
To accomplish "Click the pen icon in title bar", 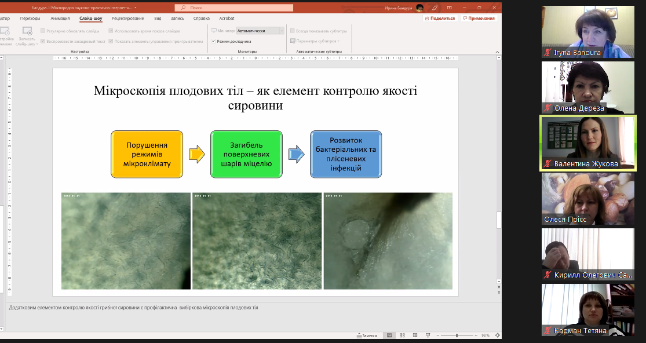I will coord(434,8).
